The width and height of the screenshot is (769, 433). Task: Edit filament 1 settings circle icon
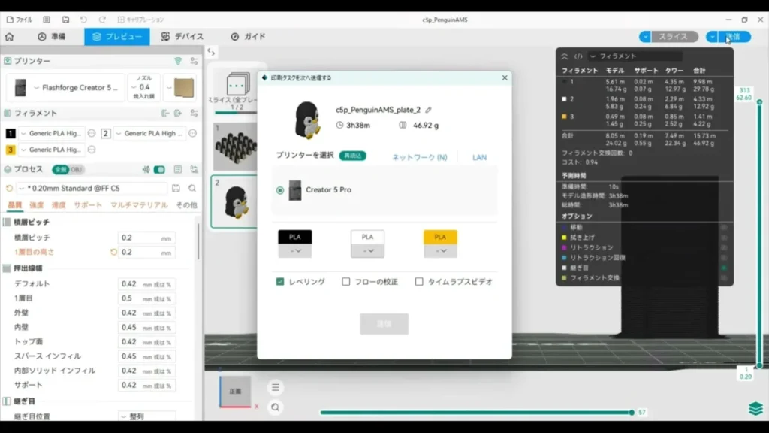tap(91, 134)
